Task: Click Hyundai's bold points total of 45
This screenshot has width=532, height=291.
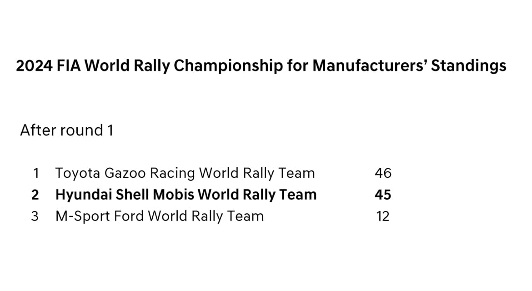Action: pos(383,195)
